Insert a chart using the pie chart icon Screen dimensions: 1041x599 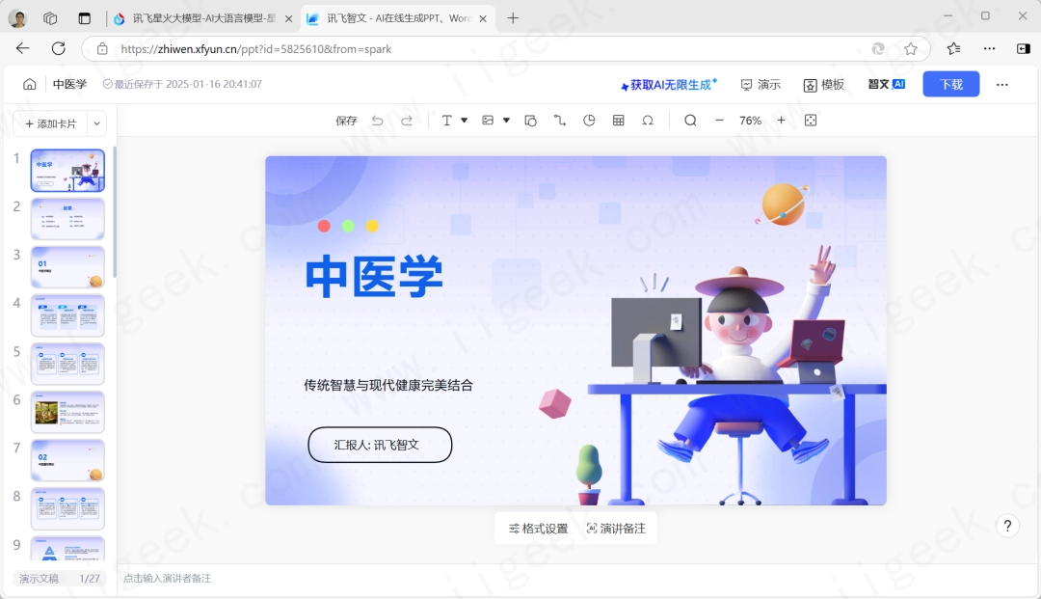588,120
